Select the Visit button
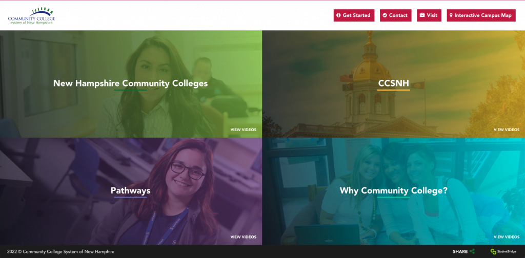This screenshot has height=258, width=525. click(429, 15)
